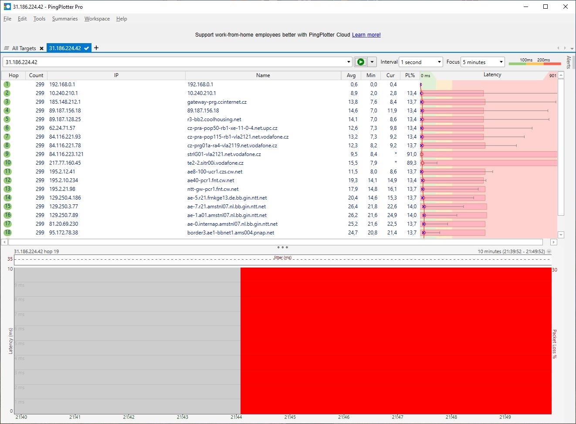Click the three-dot splitter handle above the graph
The image size is (576, 424).
click(282, 247)
